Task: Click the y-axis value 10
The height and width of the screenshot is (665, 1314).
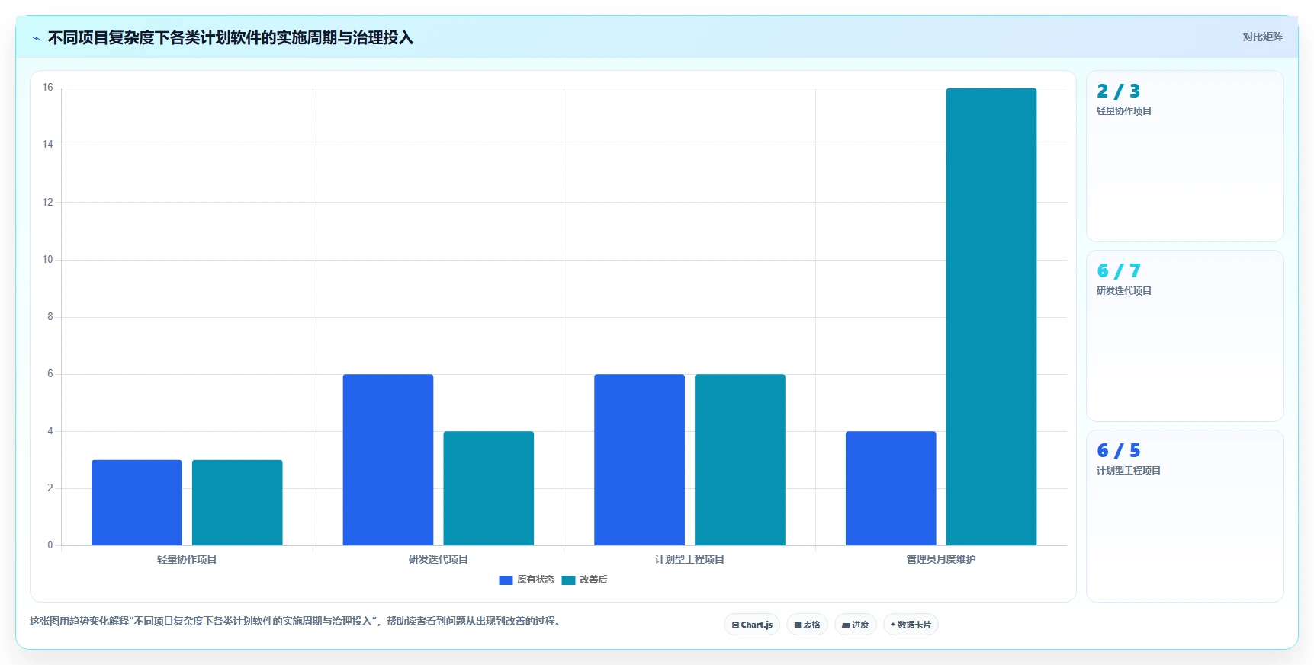Action: click(47, 260)
